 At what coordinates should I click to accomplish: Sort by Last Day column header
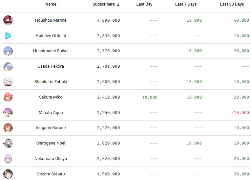pos(144,4)
